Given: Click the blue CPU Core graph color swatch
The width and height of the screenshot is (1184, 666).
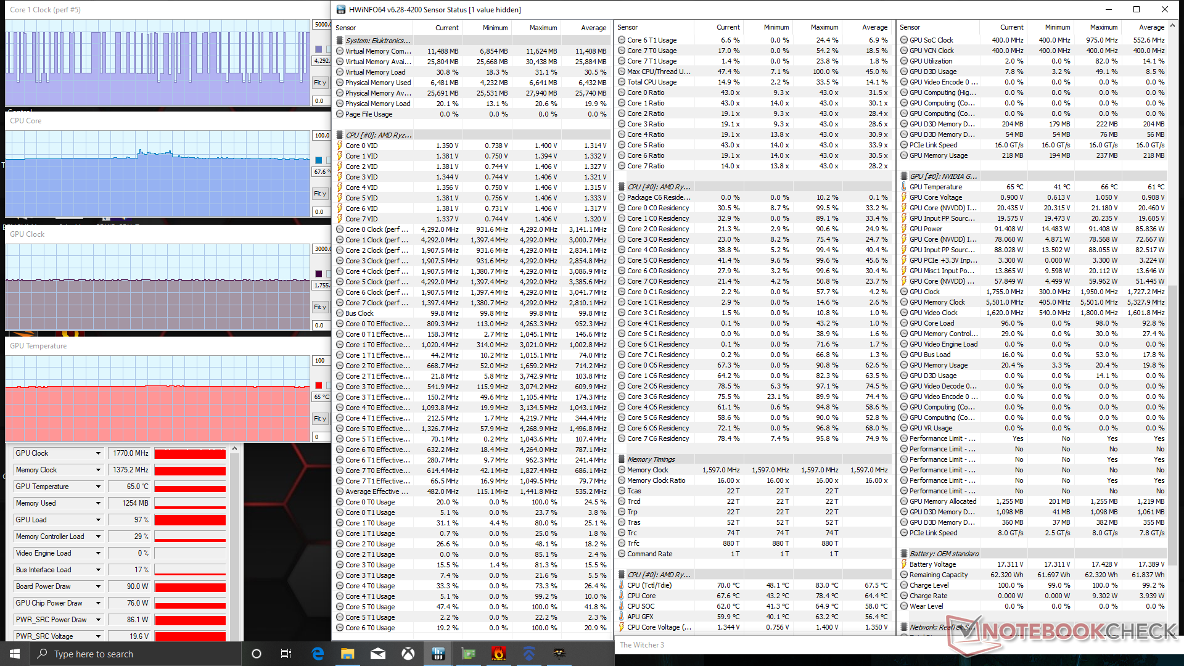Looking at the screenshot, I should [x=319, y=160].
